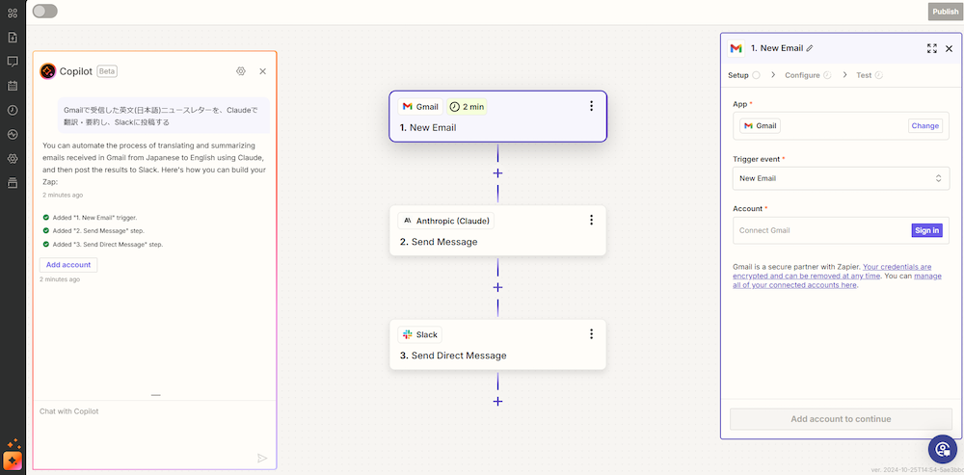This screenshot has width=964, height=475.
Task: Open three-dot menu on Anthropic (Claude) step
Action: coord(592,220)
